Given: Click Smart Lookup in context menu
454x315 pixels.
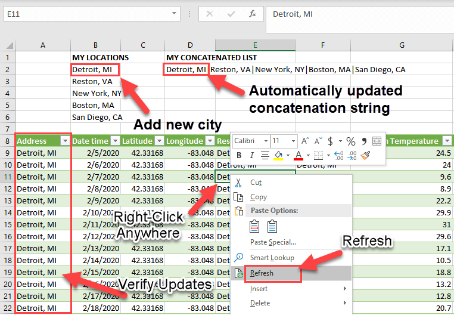Looking at the screenshot, I should (x=273, y=258).
